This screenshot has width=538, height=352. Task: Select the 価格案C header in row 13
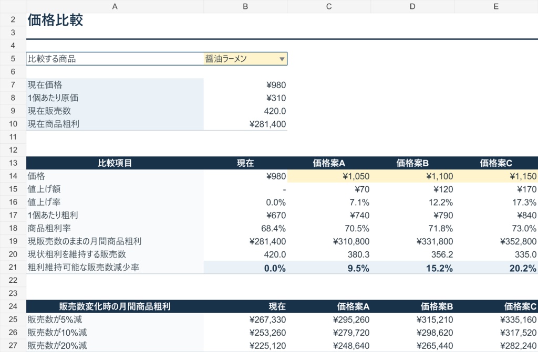coord(496,163)
